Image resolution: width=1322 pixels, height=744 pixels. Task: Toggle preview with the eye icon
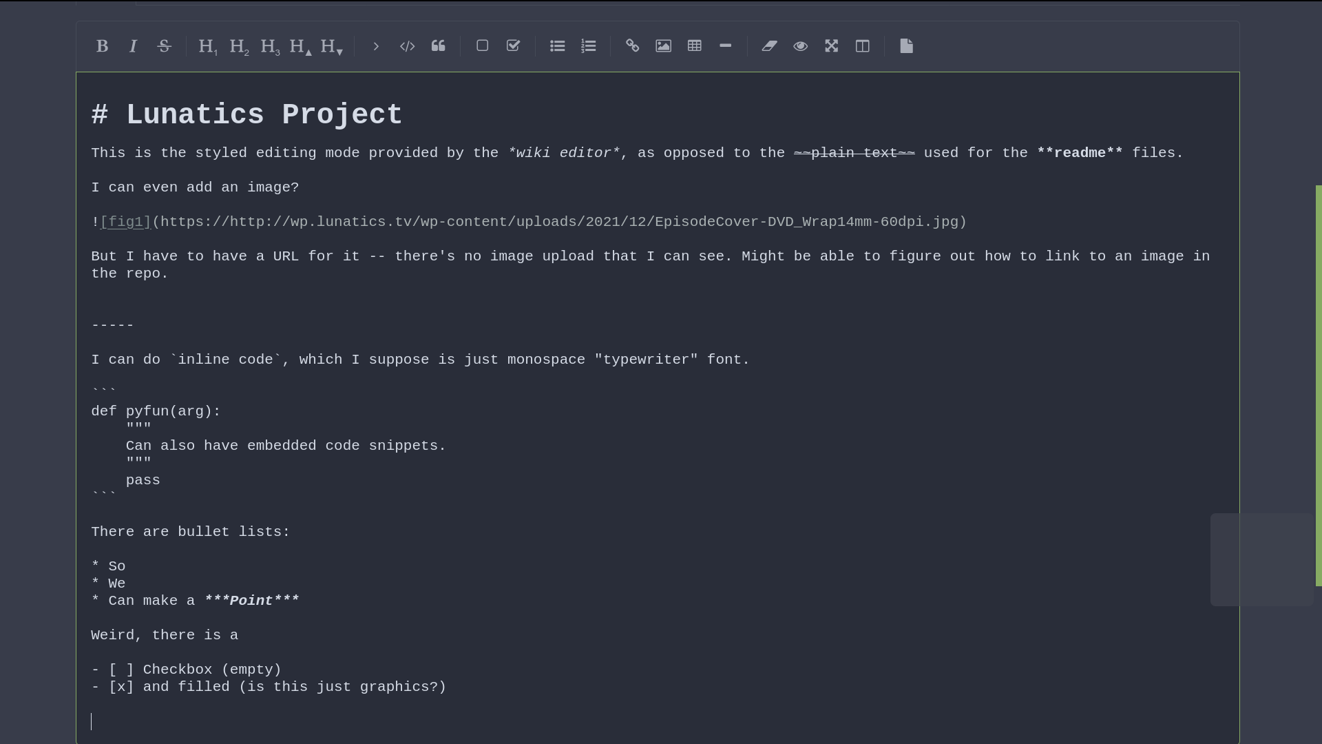coord(800,46)
